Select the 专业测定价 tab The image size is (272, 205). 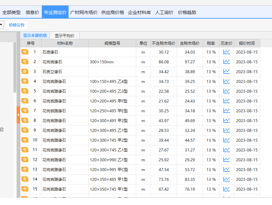point(55,12)
